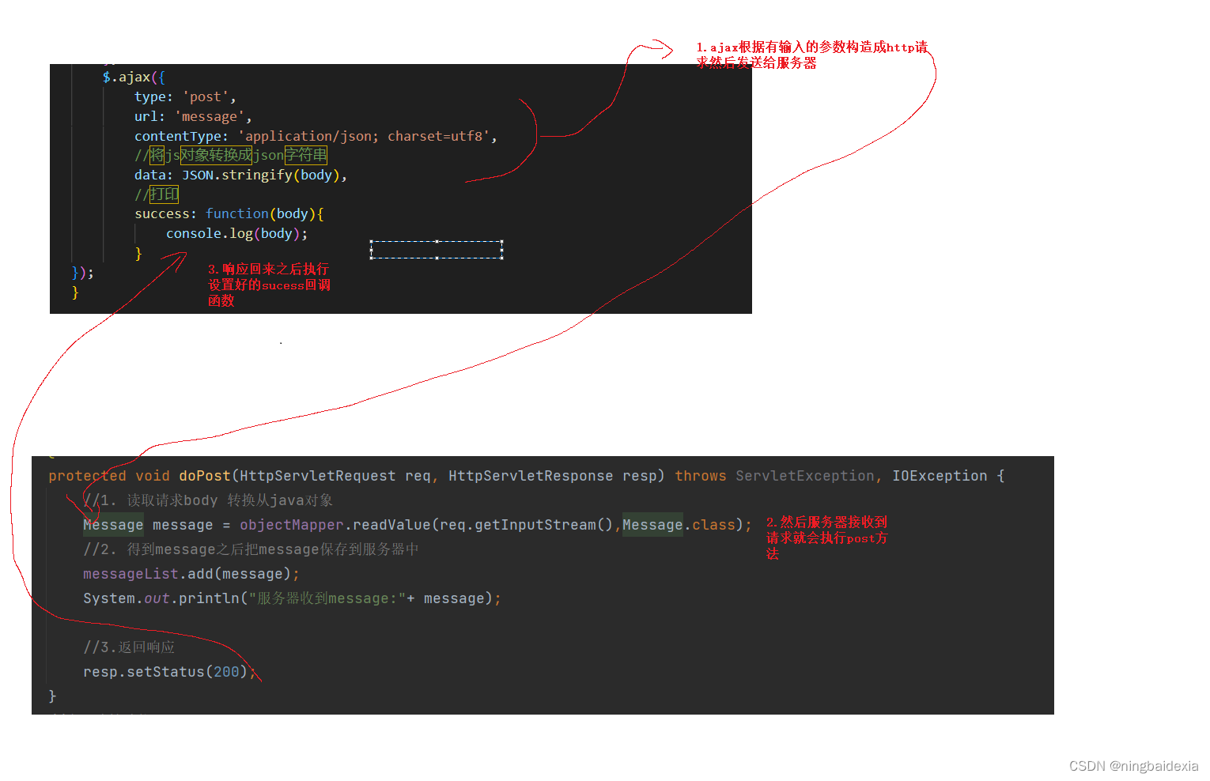Click the '//2. 得到message之后' comment line
Image resolution: width=1210 pixels, height=781 pixels.
251,549
